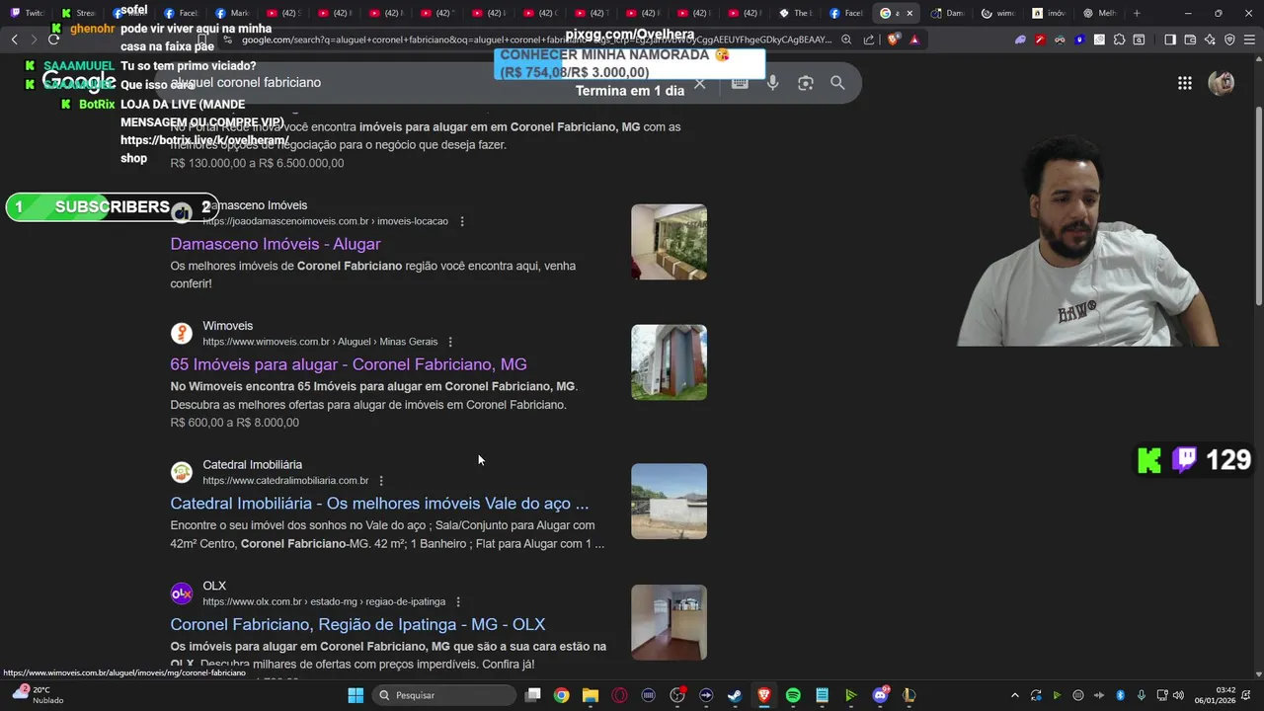1264x711 pixels.
Task: Switch to the 'wimo' wimoveis tab
Action: pyautogui.click(x=999, y=13)
